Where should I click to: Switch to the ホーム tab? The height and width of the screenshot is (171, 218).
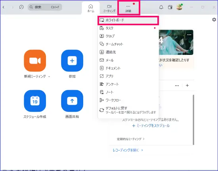click(91, 8)
